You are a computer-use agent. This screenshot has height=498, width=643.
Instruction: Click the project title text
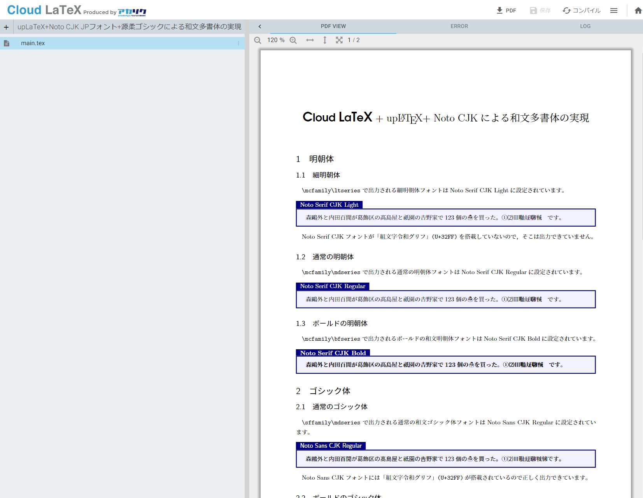(x=129, y=27)
